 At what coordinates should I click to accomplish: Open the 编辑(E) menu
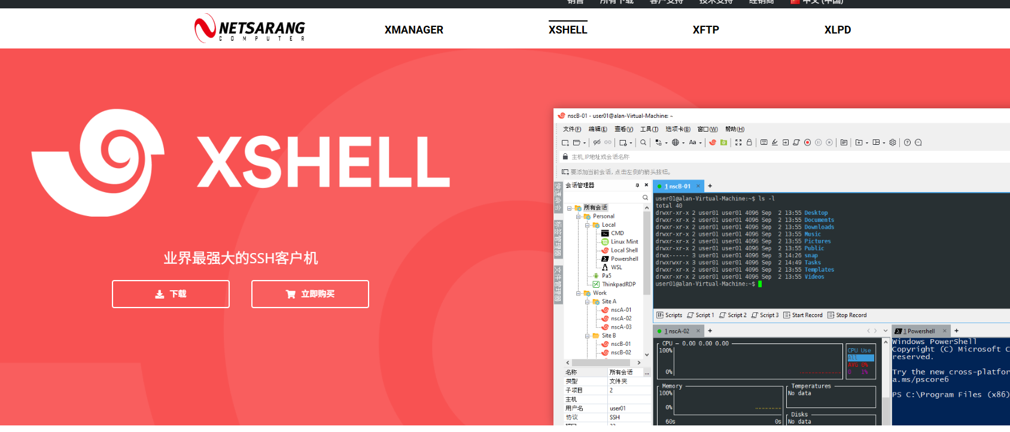click(x=598, y=129)
